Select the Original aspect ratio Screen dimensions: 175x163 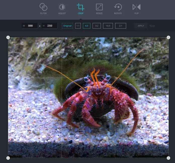67,26
